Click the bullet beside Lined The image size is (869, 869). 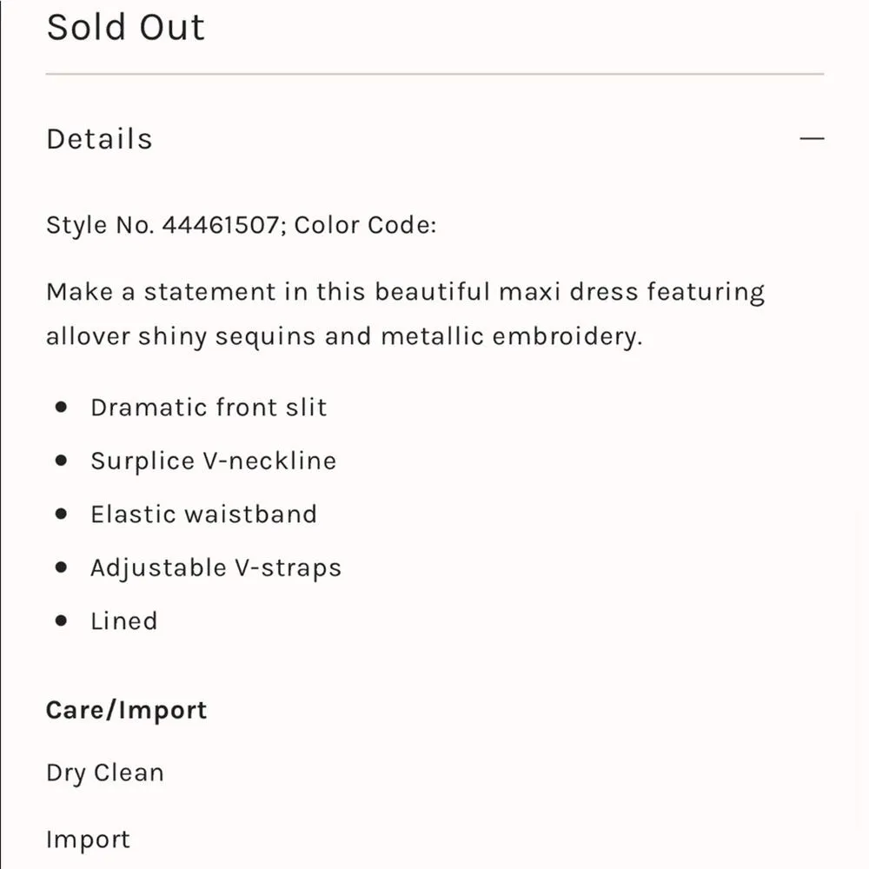[62, 620]
